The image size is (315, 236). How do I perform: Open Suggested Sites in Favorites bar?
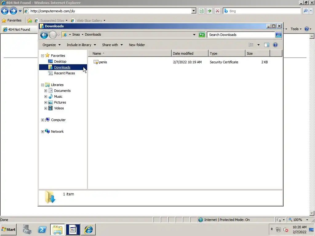coord(51,21)
